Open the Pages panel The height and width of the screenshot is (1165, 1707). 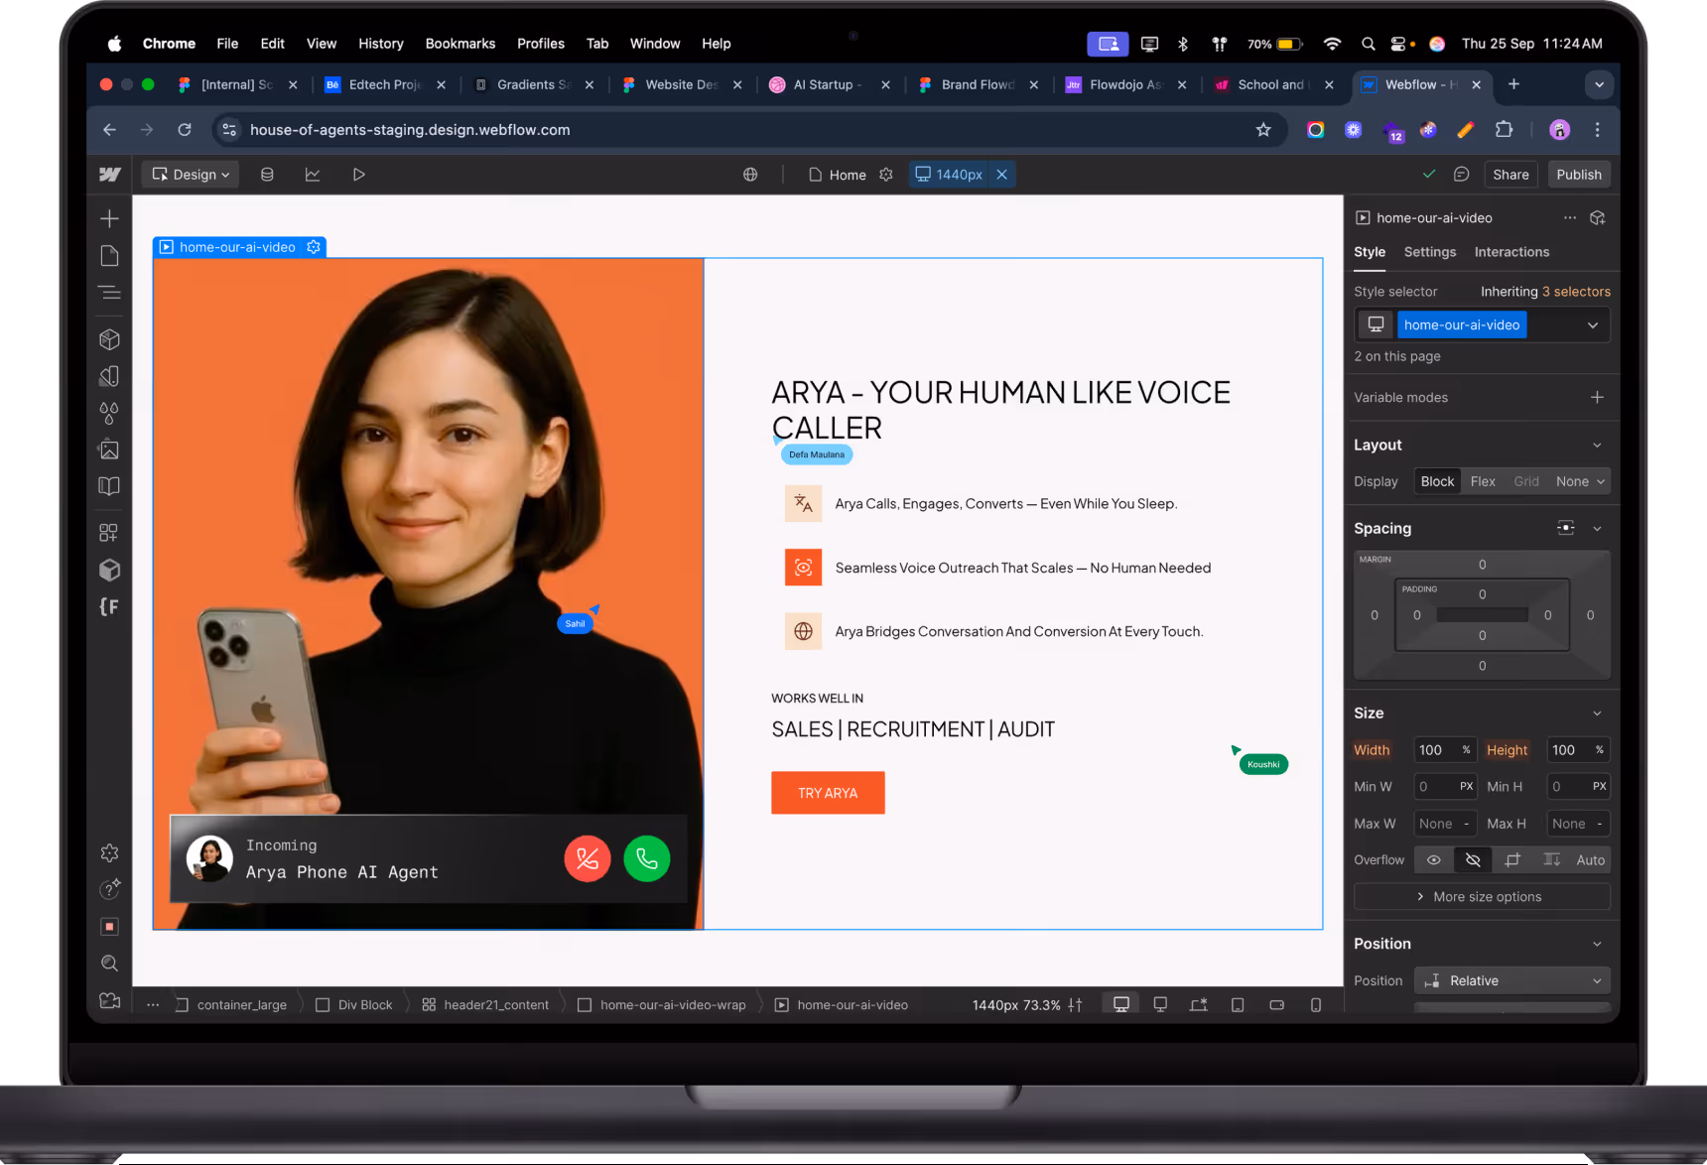[x=109, y=255]
